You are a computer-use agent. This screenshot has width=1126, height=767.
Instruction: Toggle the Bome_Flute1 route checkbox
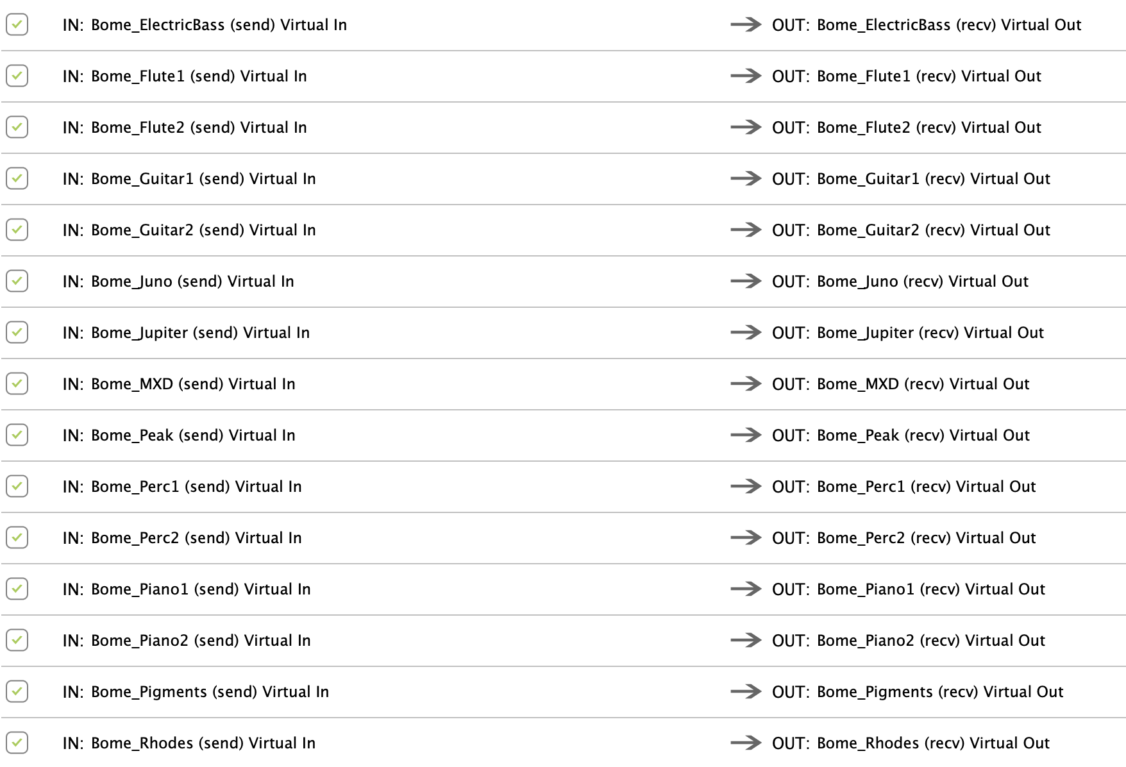point(17,76)
